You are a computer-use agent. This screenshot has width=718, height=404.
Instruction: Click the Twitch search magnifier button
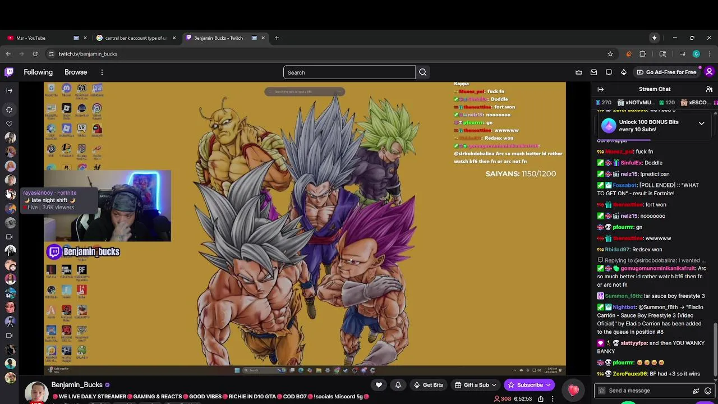[423, 72]
